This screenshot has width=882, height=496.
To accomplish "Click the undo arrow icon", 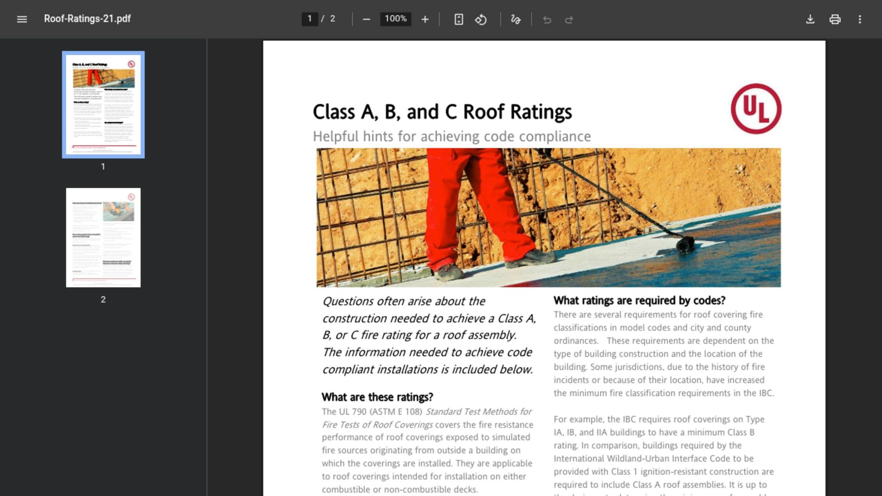I will 547,19.
